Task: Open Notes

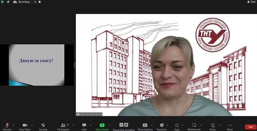Action: 213,127
